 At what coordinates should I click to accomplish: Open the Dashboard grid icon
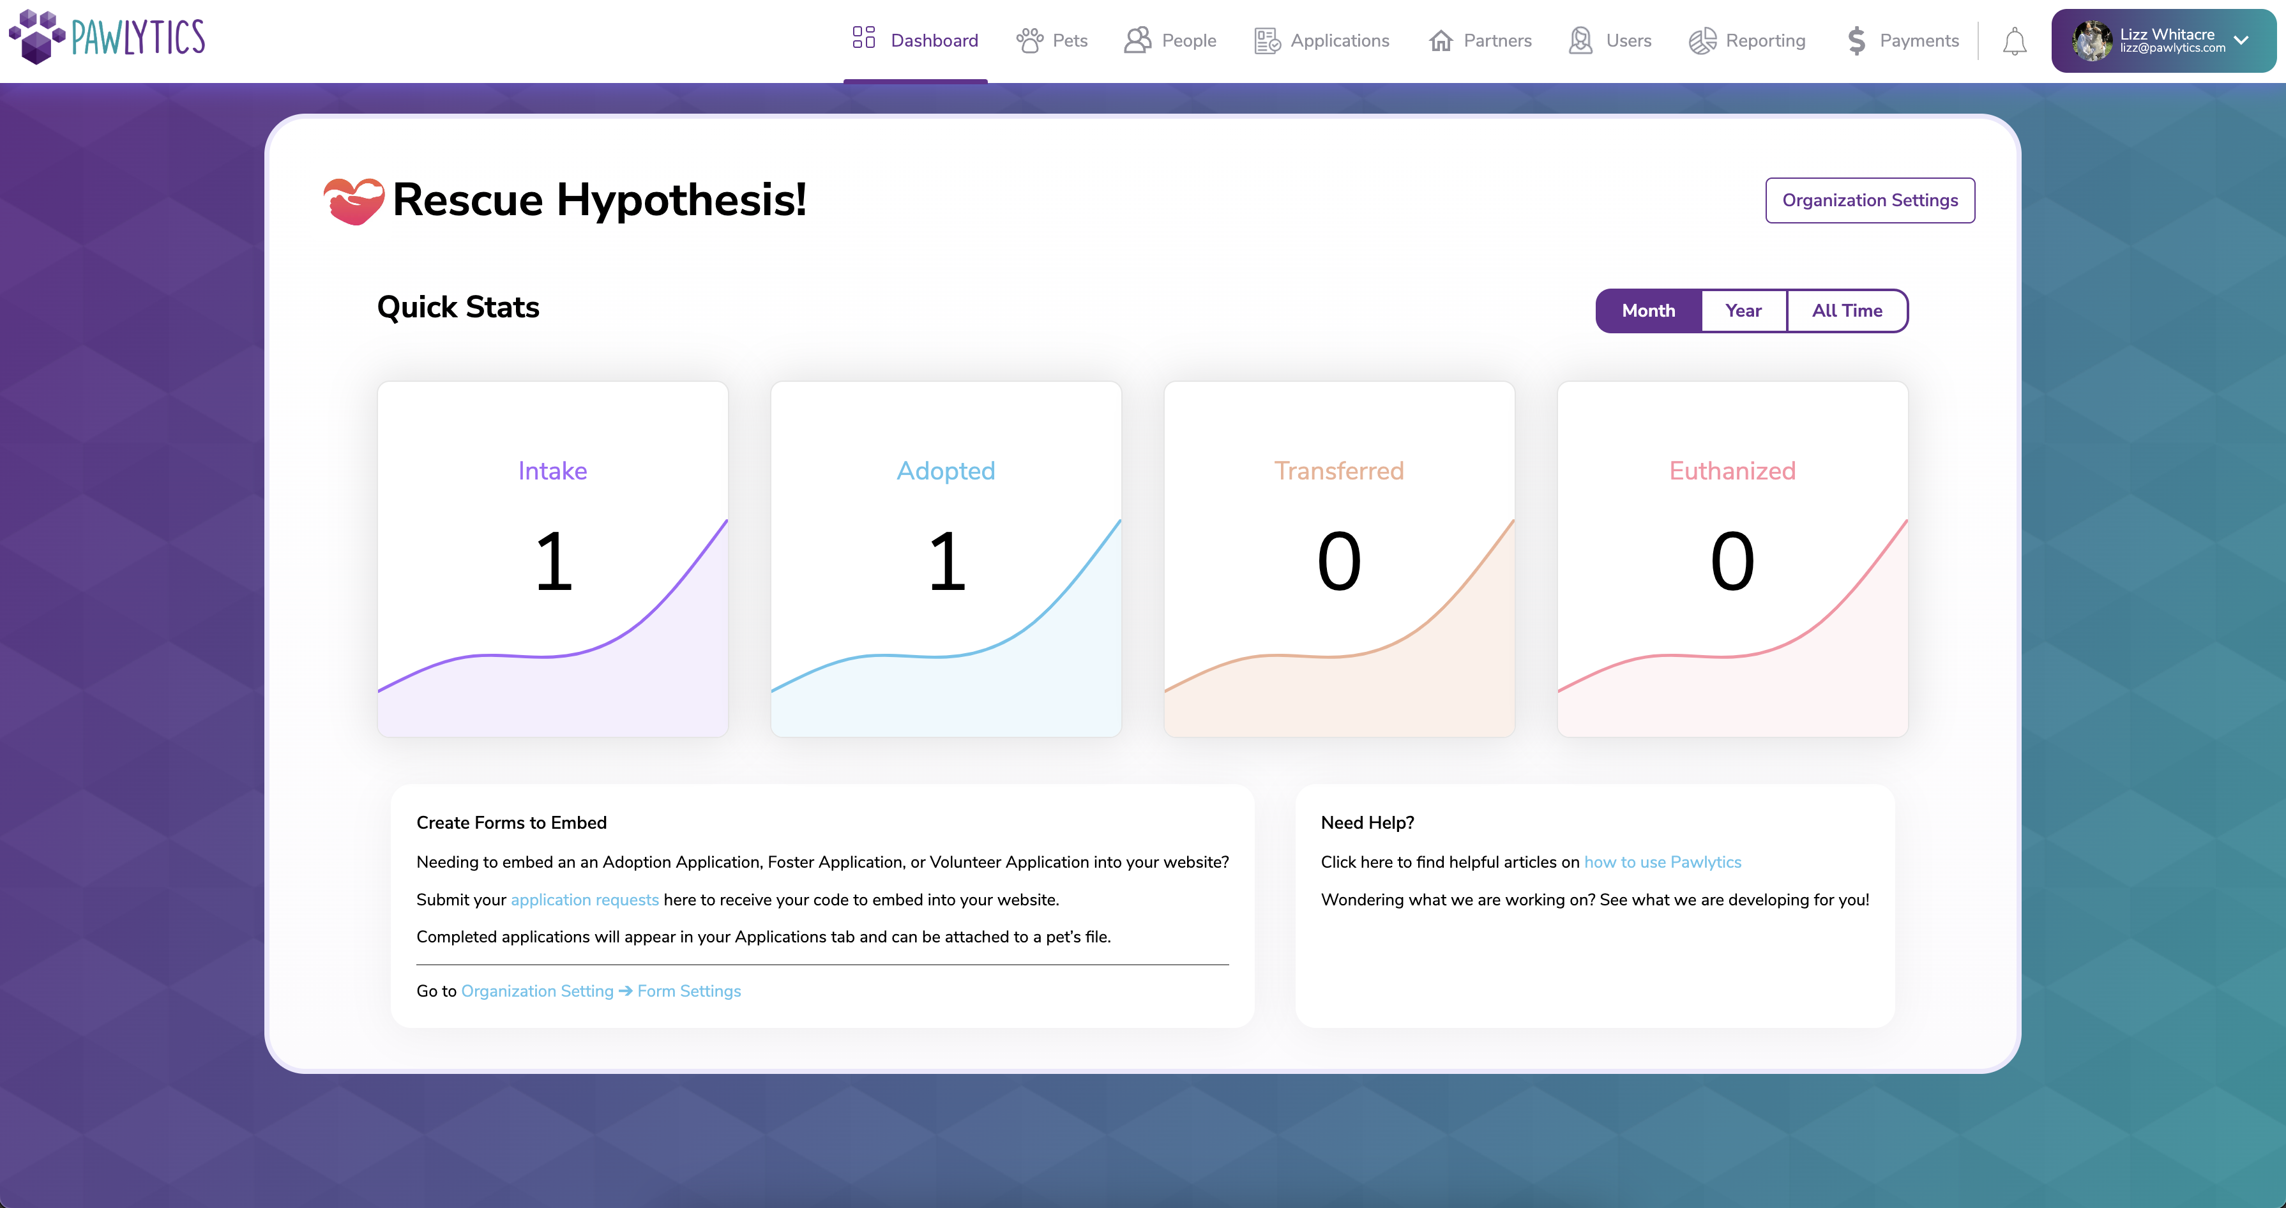point(863,39)
